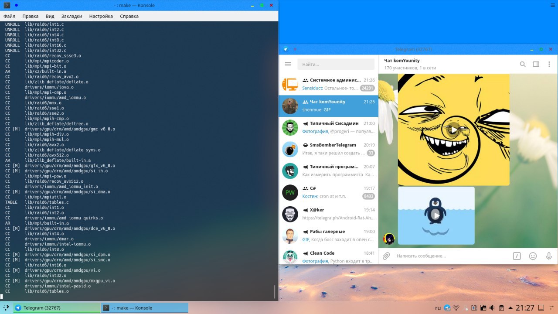Select the Типичный Сисадмин chat title
Viewport: 558px width, 314px height.
coord(334,123)
